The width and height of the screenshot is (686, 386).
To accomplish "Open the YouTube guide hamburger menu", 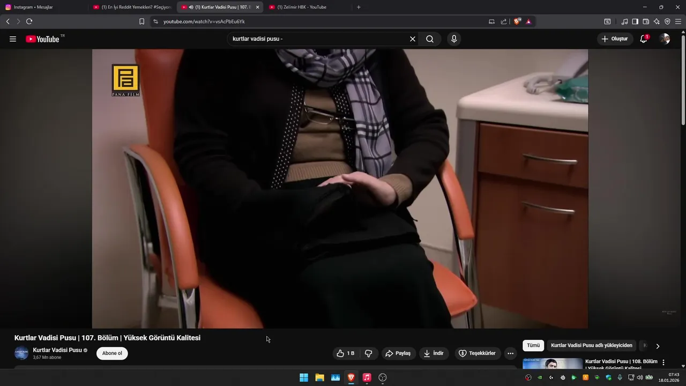I will coord(13,39).
